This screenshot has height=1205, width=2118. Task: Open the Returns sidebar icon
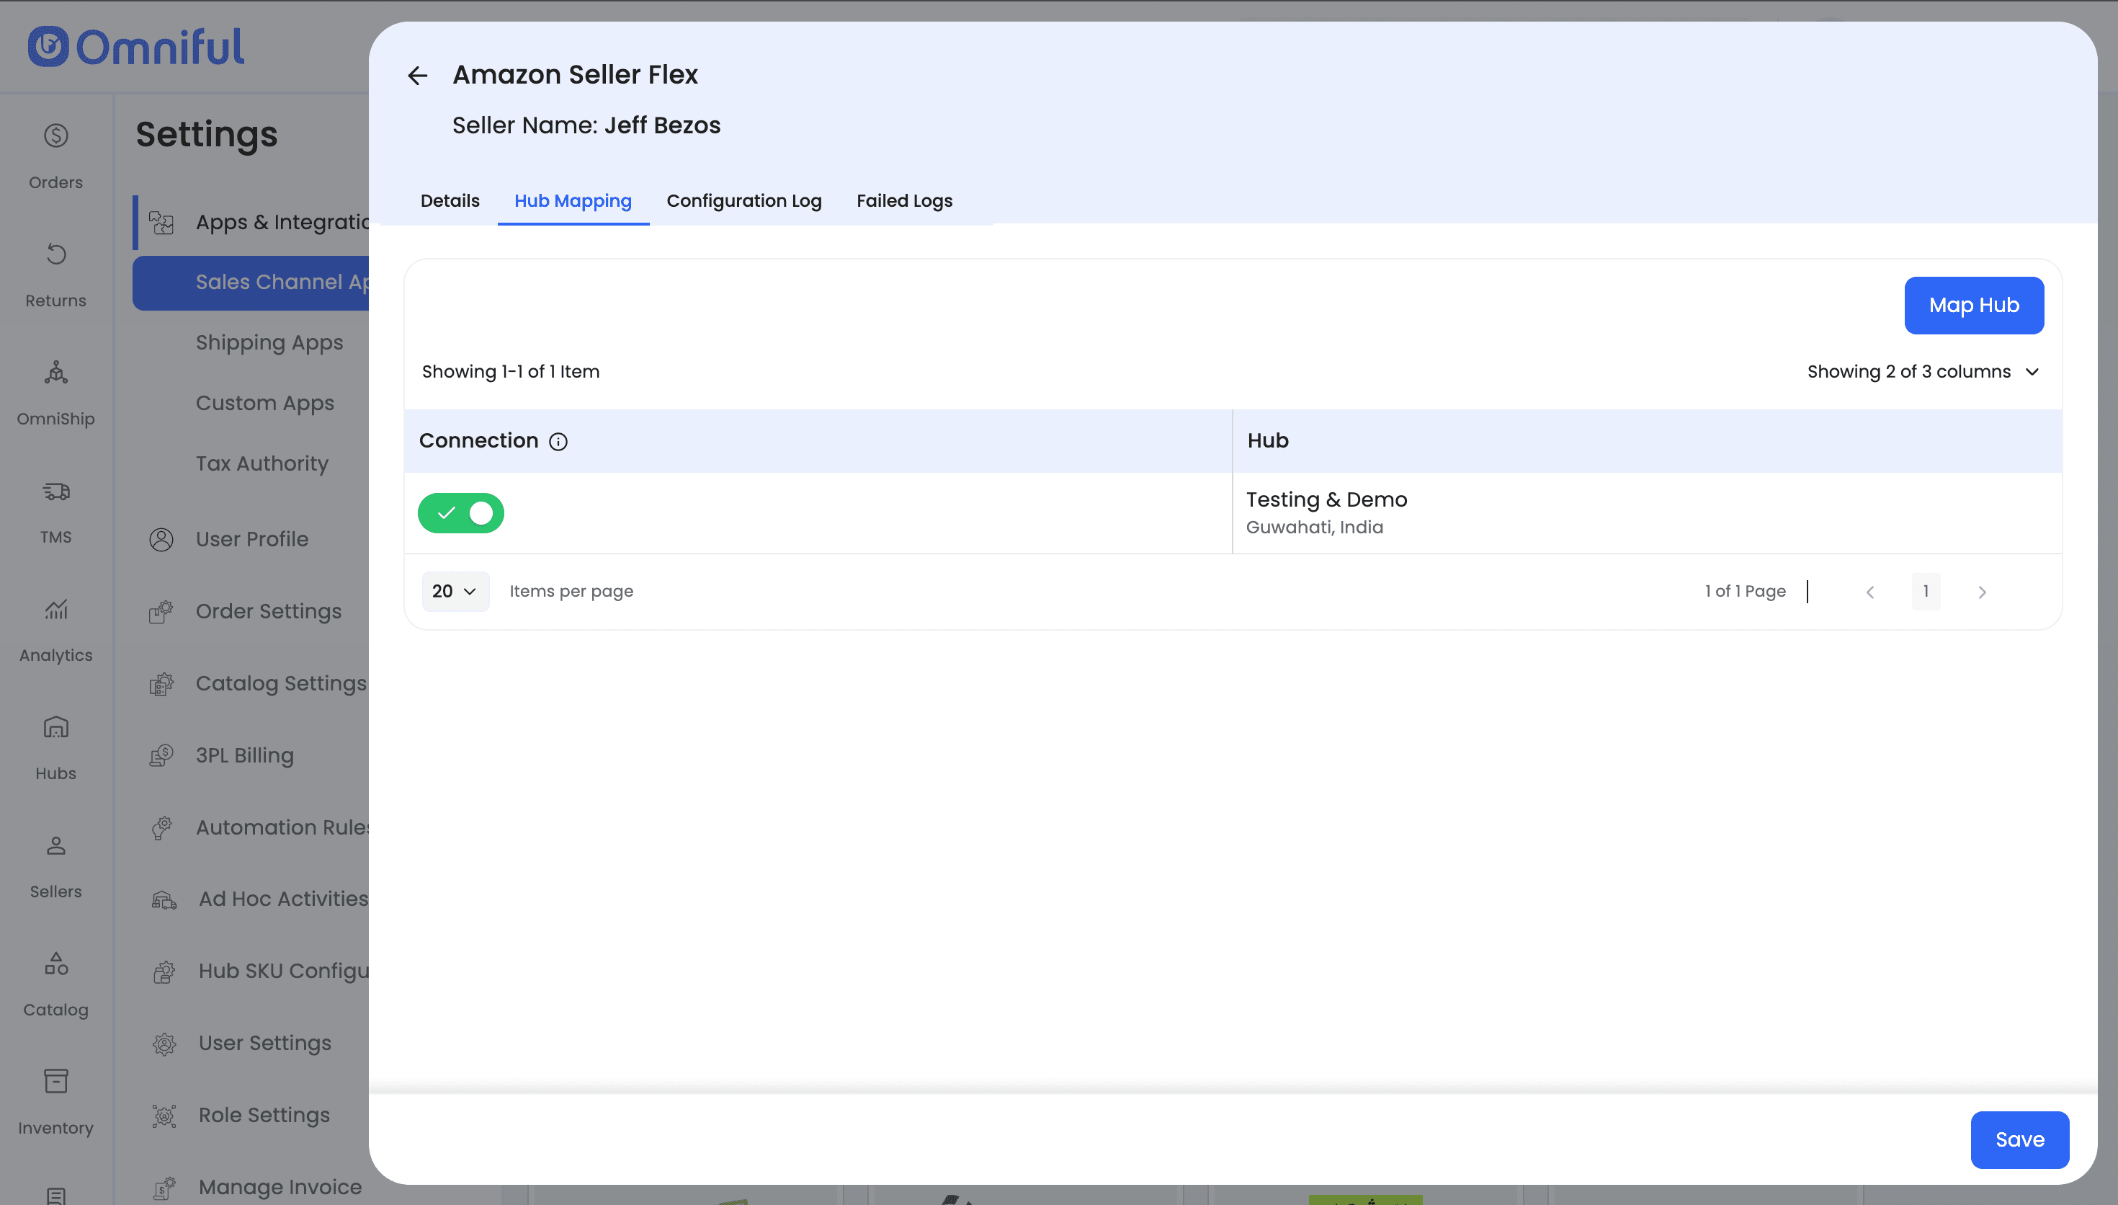(x=55, y=254)
